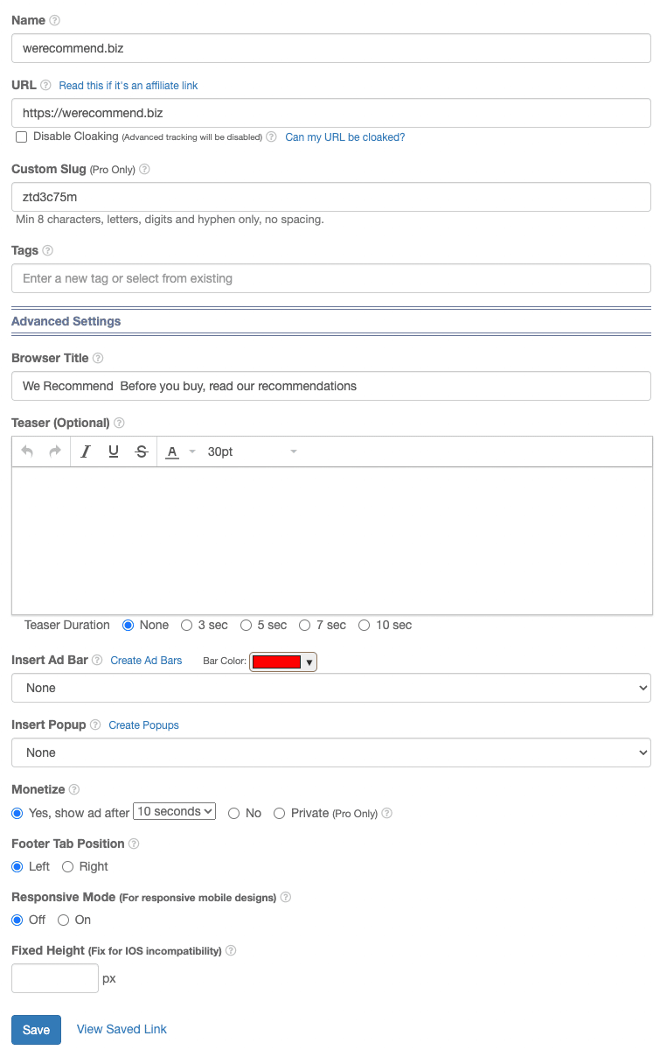Click the Save button

pyautogui.click(x=36, y=1030)
